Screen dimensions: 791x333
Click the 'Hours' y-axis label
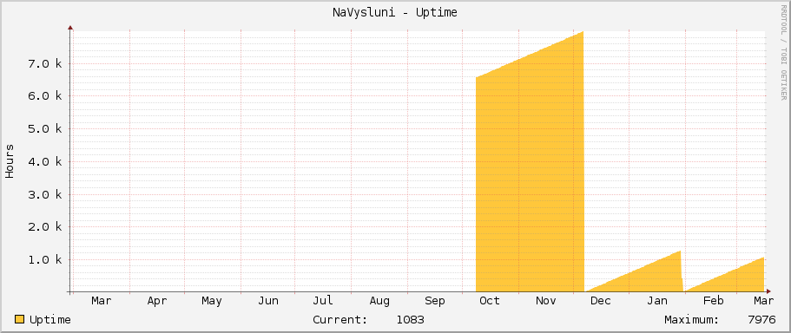tap(10, 161)
